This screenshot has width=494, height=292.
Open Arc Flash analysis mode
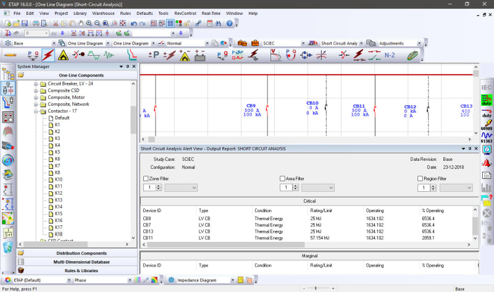point(63,55)
